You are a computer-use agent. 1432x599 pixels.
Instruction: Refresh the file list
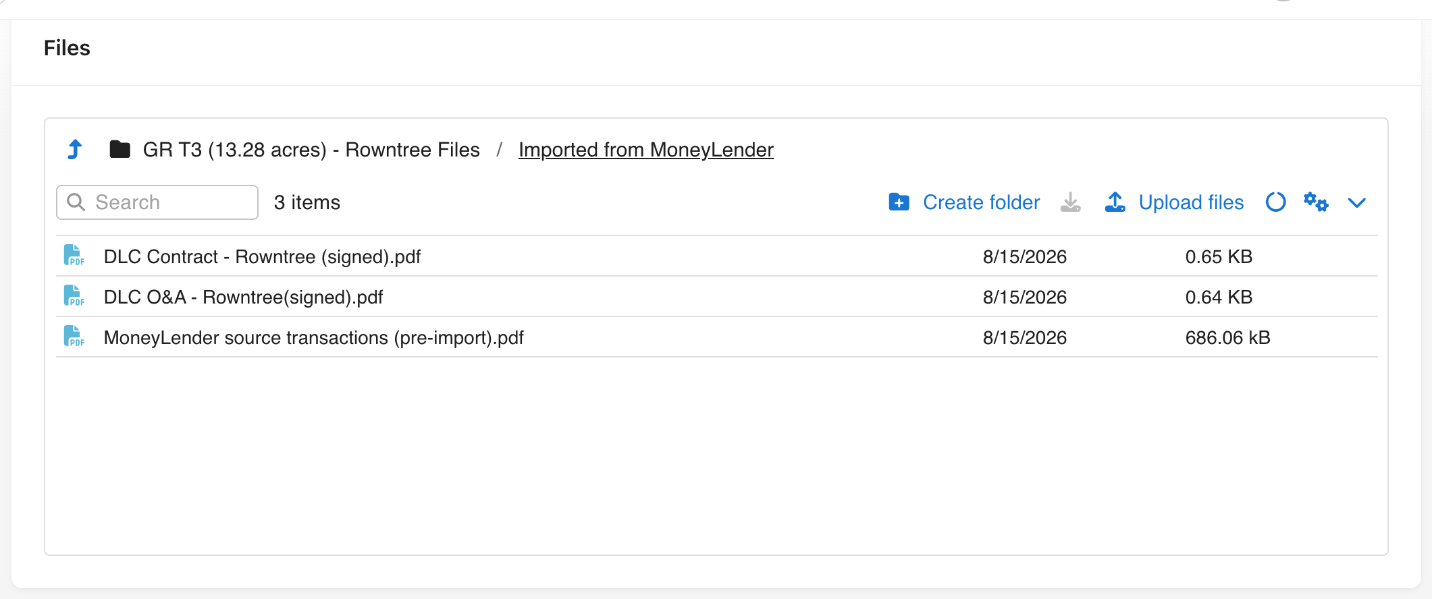[x=1275, y=202]
